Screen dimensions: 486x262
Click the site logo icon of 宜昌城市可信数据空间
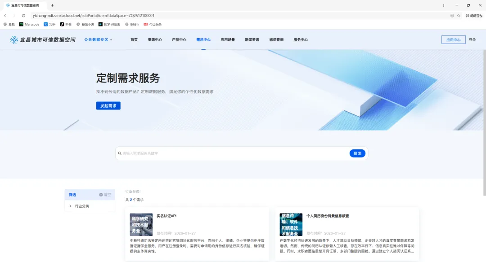pos(13,39)
